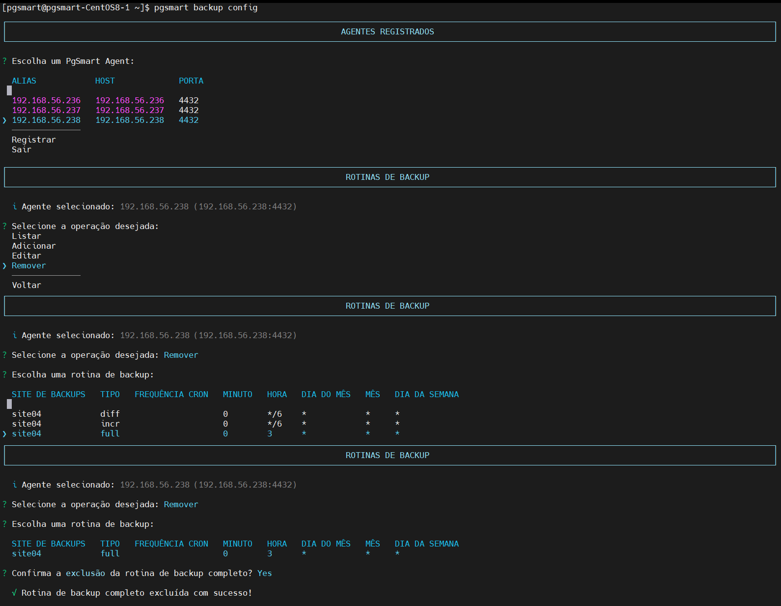This screenshot has height=606, width=781.
Task: Select the site04 diff backup routine
Action: pyautogui.click(x=206, y=414)
